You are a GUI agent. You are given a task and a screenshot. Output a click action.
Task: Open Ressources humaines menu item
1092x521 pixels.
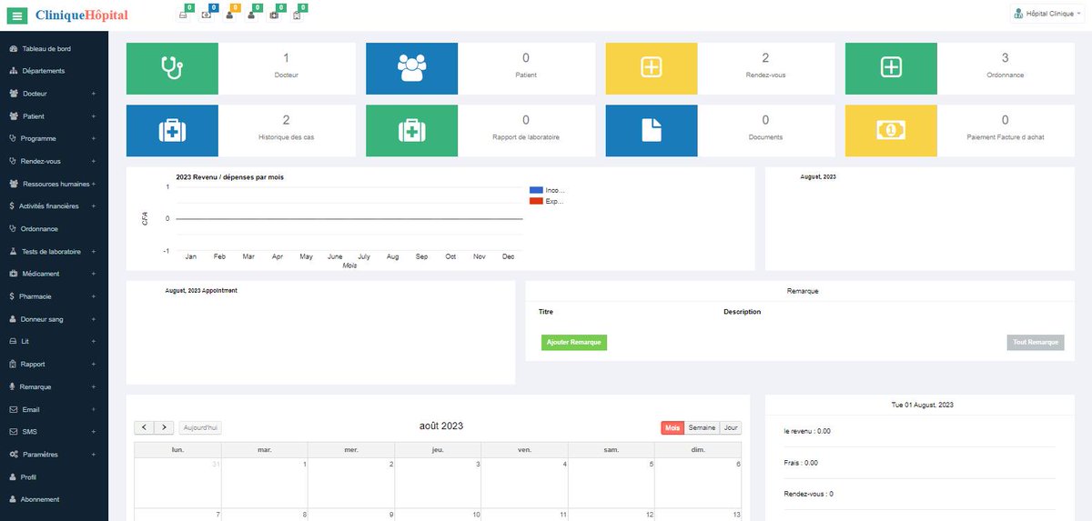[54, 184]
